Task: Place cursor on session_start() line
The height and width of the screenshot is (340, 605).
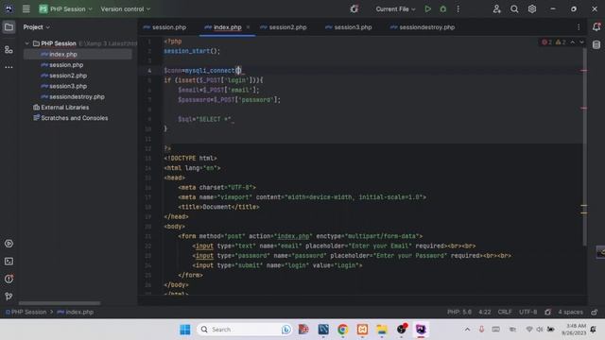Action: (x=192, y=51)
